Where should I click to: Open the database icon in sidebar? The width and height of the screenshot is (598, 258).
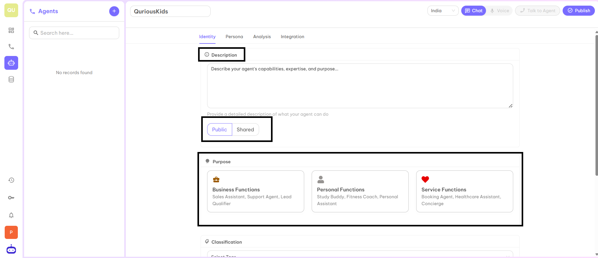pyautogui.click(x=11, y=79)
